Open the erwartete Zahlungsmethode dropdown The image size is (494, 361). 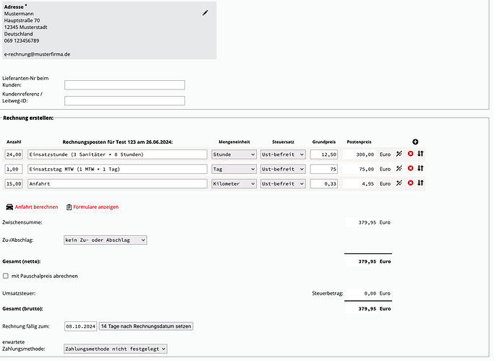tap(115, 349)
